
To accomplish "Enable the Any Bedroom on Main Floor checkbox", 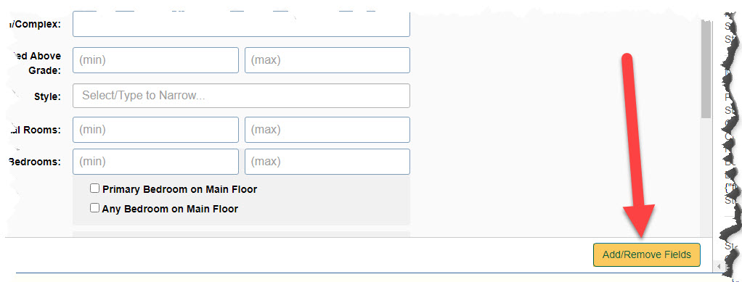I will pos(94,208).
